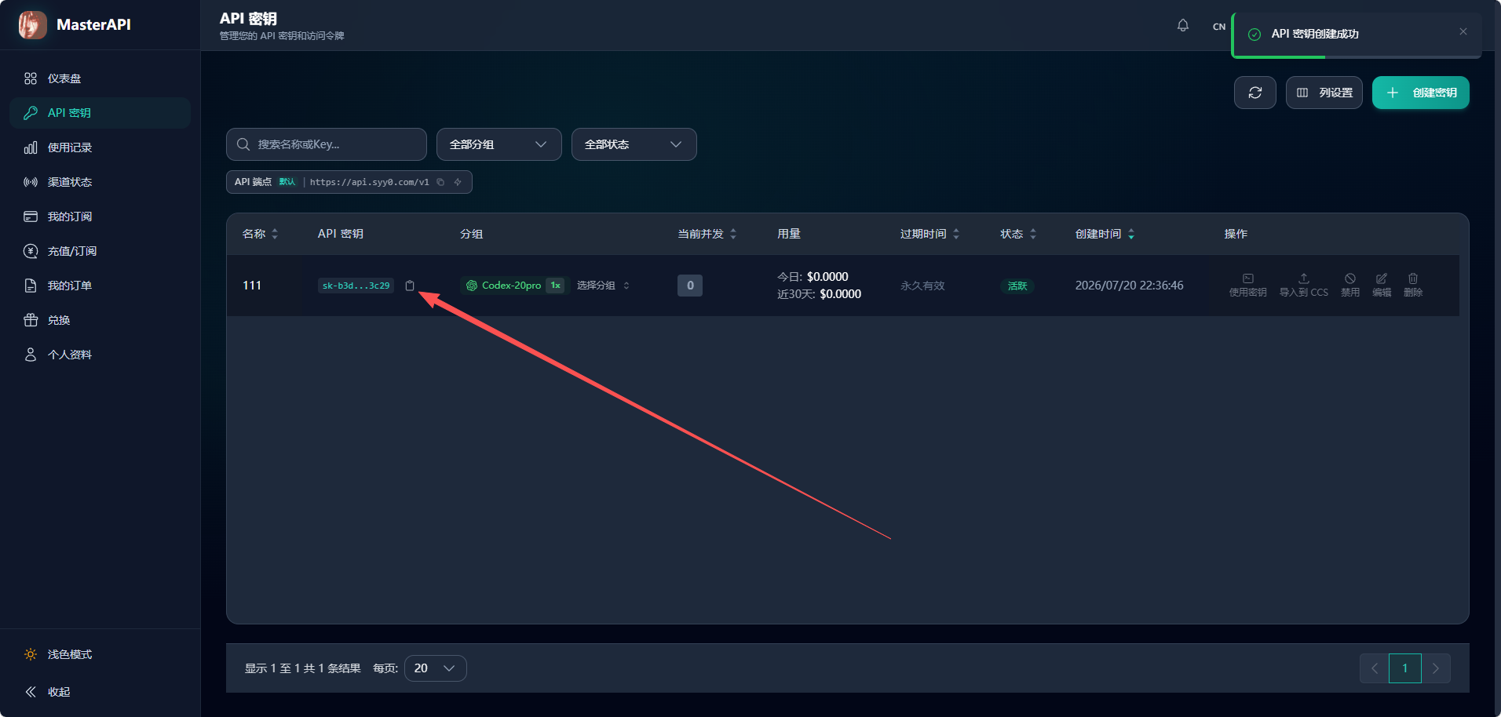Open the 仪表盘 dashboard page
This screenshot has width=1501, height=717.
(100, 78)
